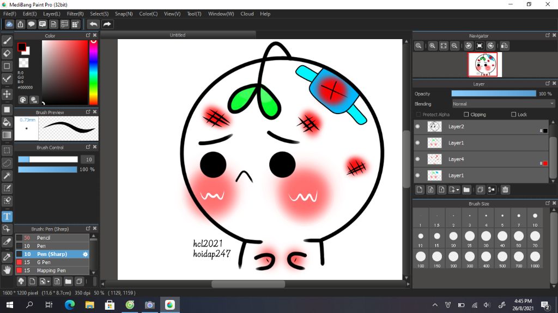Click the rainbow hue strip
Screen dimensions: 558x313
click(x=93, y=72)
